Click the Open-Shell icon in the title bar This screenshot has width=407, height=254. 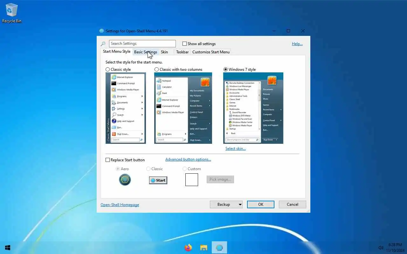click(x=102, y=31)
